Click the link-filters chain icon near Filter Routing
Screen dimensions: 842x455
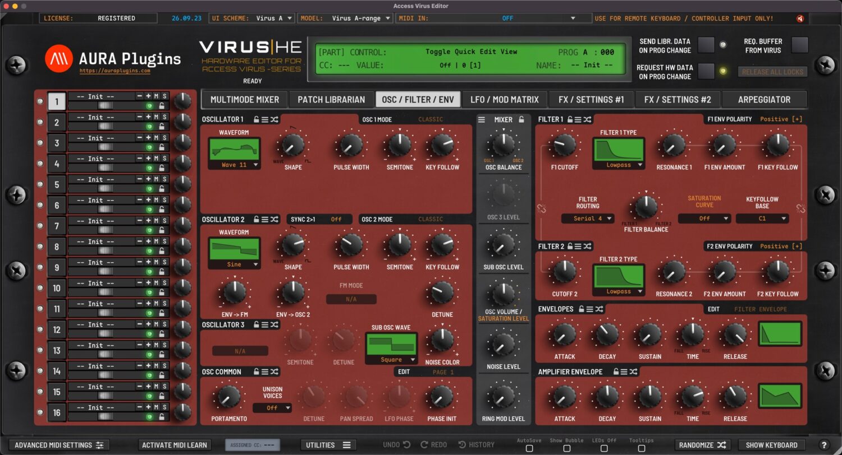tap(542, 209)
